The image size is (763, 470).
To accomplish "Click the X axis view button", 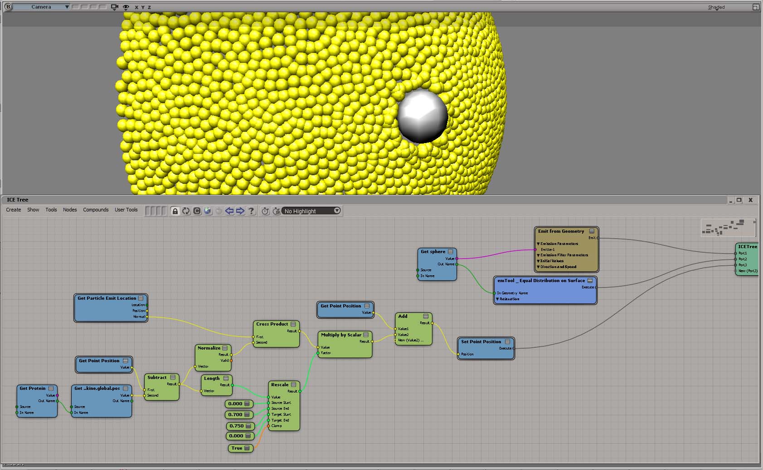I will coord(136,7).
